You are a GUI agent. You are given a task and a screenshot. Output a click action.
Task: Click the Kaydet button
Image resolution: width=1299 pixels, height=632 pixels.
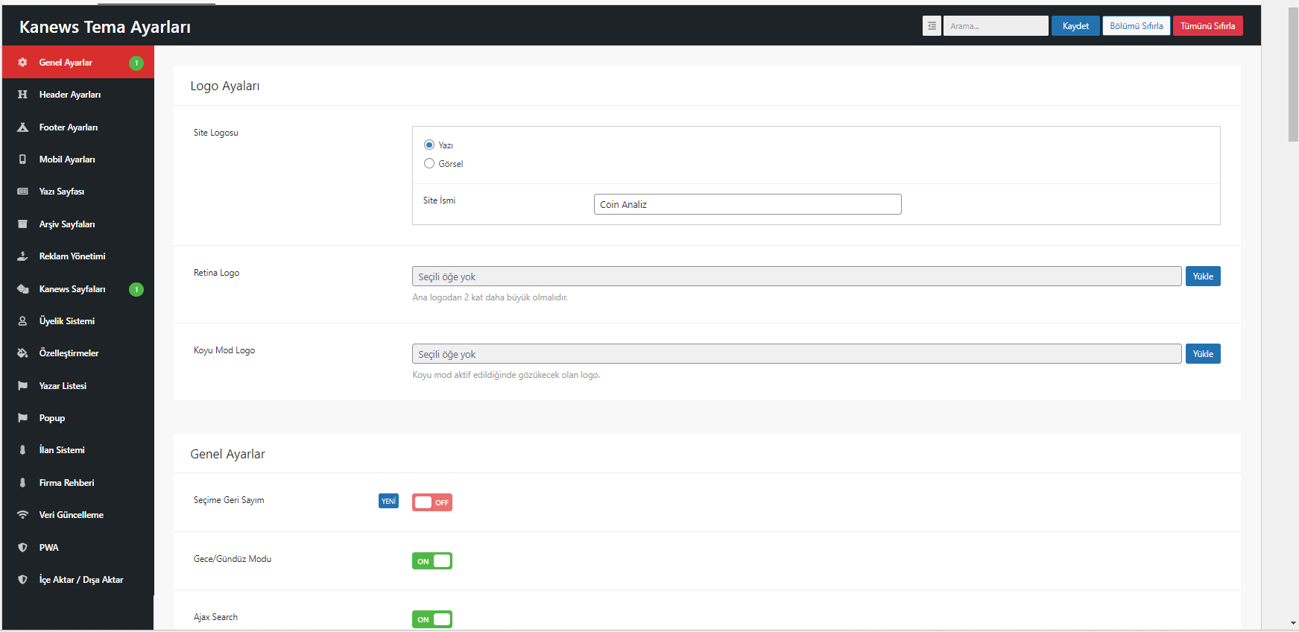pos(1075,26)
